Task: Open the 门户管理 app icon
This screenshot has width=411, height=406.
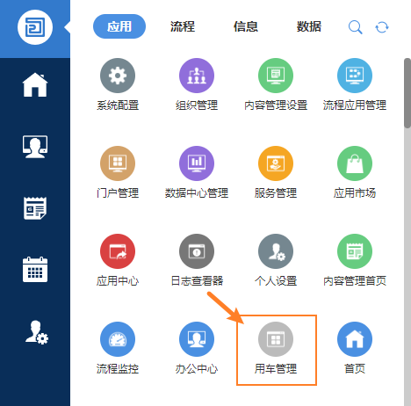Action: coord(118,163)
